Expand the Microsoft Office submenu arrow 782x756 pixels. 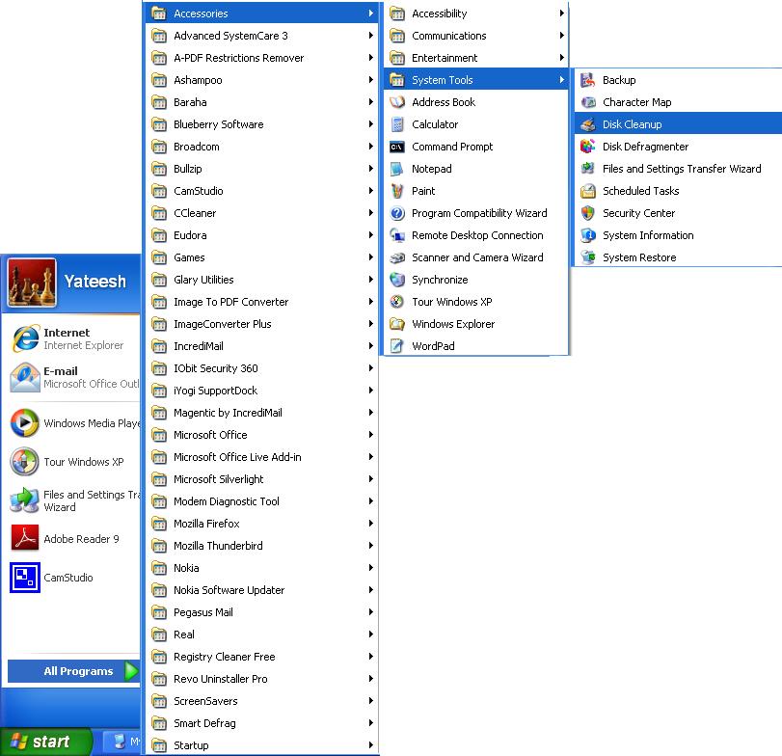370,434
